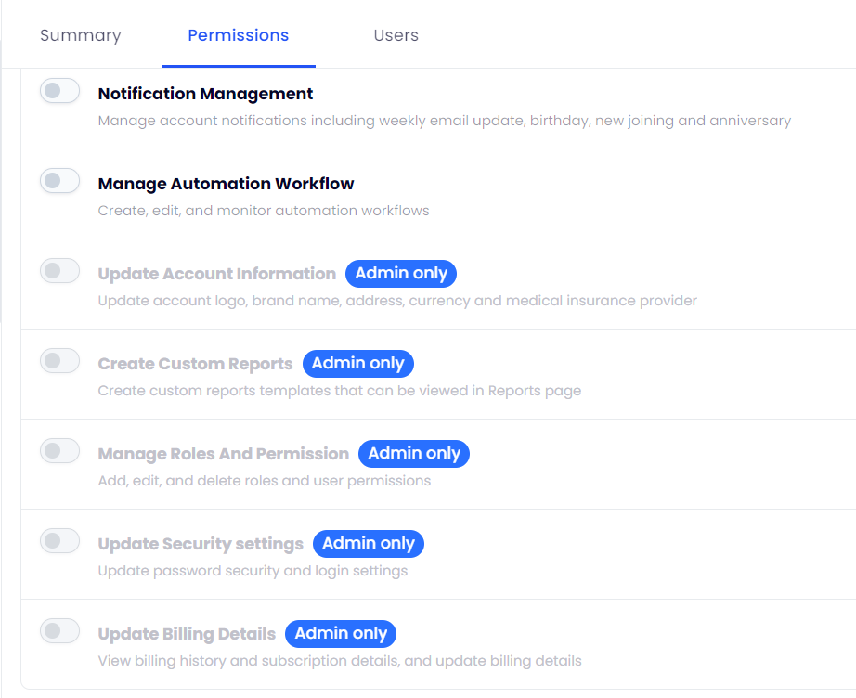The image size is (856, 698).
Task: Click Admin only badge beside Update Account Information
Action: (x=401, y=274)
